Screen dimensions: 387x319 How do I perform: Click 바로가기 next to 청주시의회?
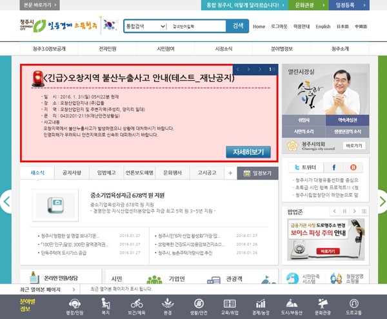354,146
